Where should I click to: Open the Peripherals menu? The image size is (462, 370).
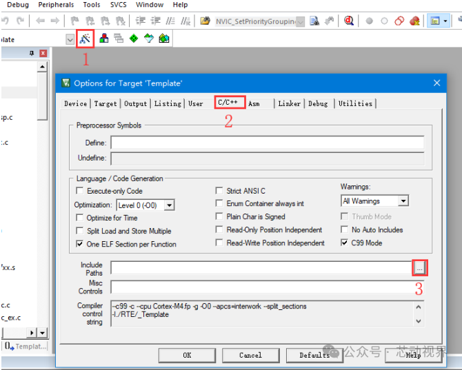coord(56,5)
